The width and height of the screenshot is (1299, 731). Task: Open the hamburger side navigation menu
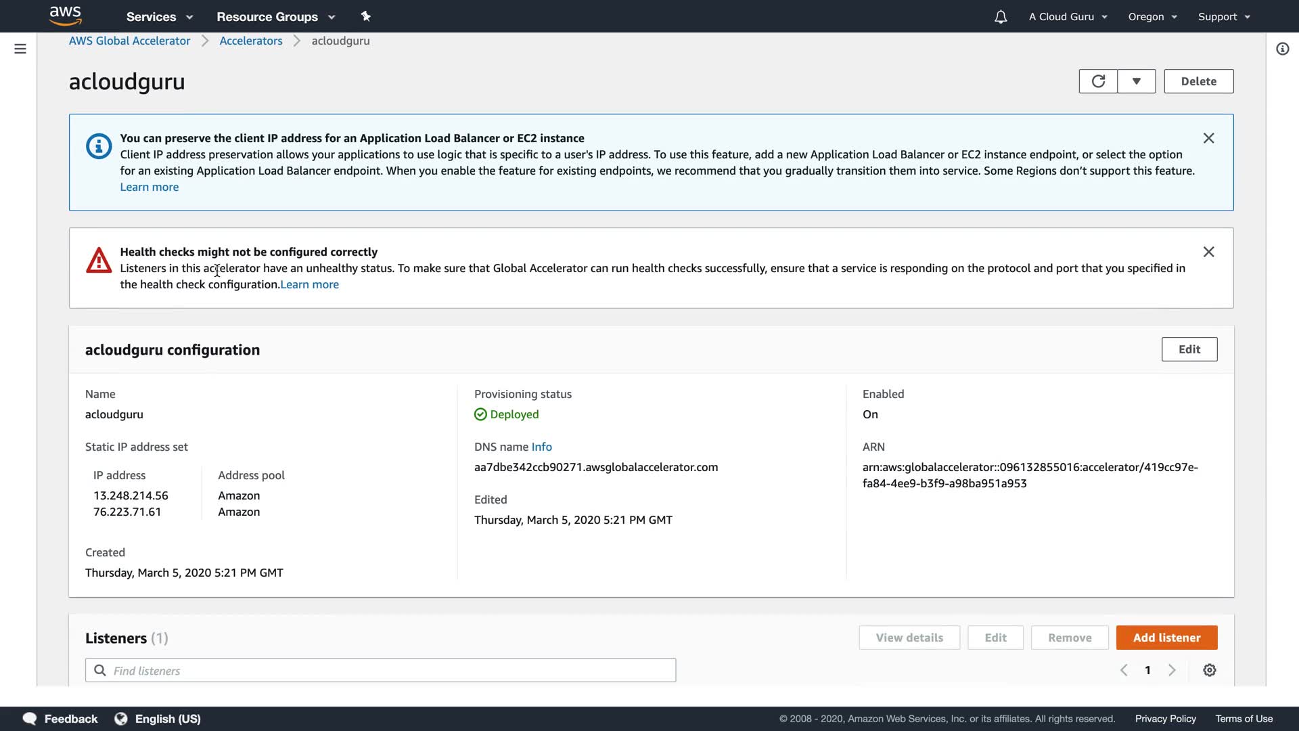click(20, 49)
